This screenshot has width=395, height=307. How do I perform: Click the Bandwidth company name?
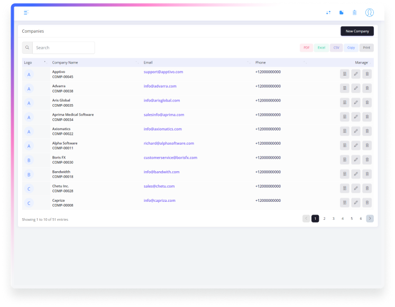coord(61,172)
